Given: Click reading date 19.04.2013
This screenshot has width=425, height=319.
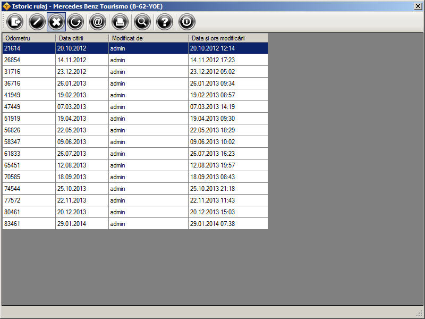Looking at the screenshot, I should coord(72,118).
